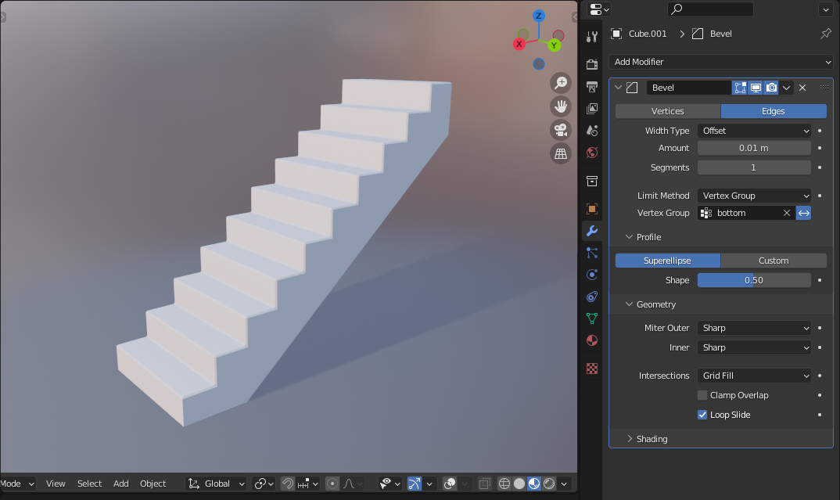
Task: Open the Physics properties tab
Action: [592, 275]
